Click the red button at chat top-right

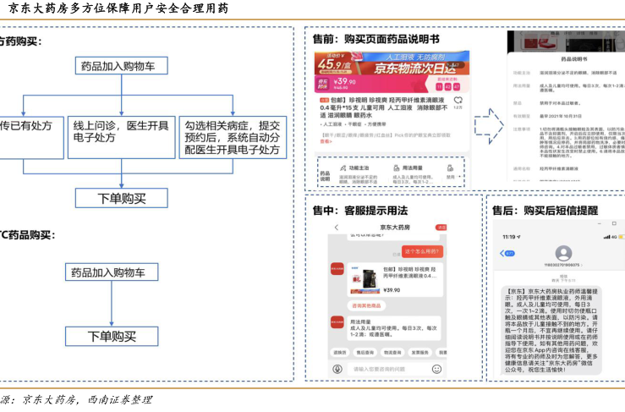point(441,228)
